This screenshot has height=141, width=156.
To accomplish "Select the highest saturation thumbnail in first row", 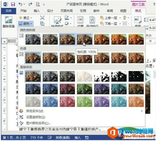I will coord(136,39).
